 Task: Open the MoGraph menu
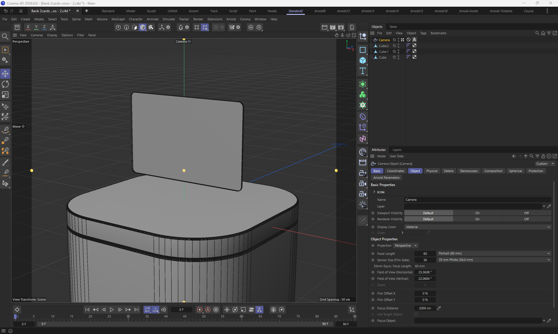118,19
